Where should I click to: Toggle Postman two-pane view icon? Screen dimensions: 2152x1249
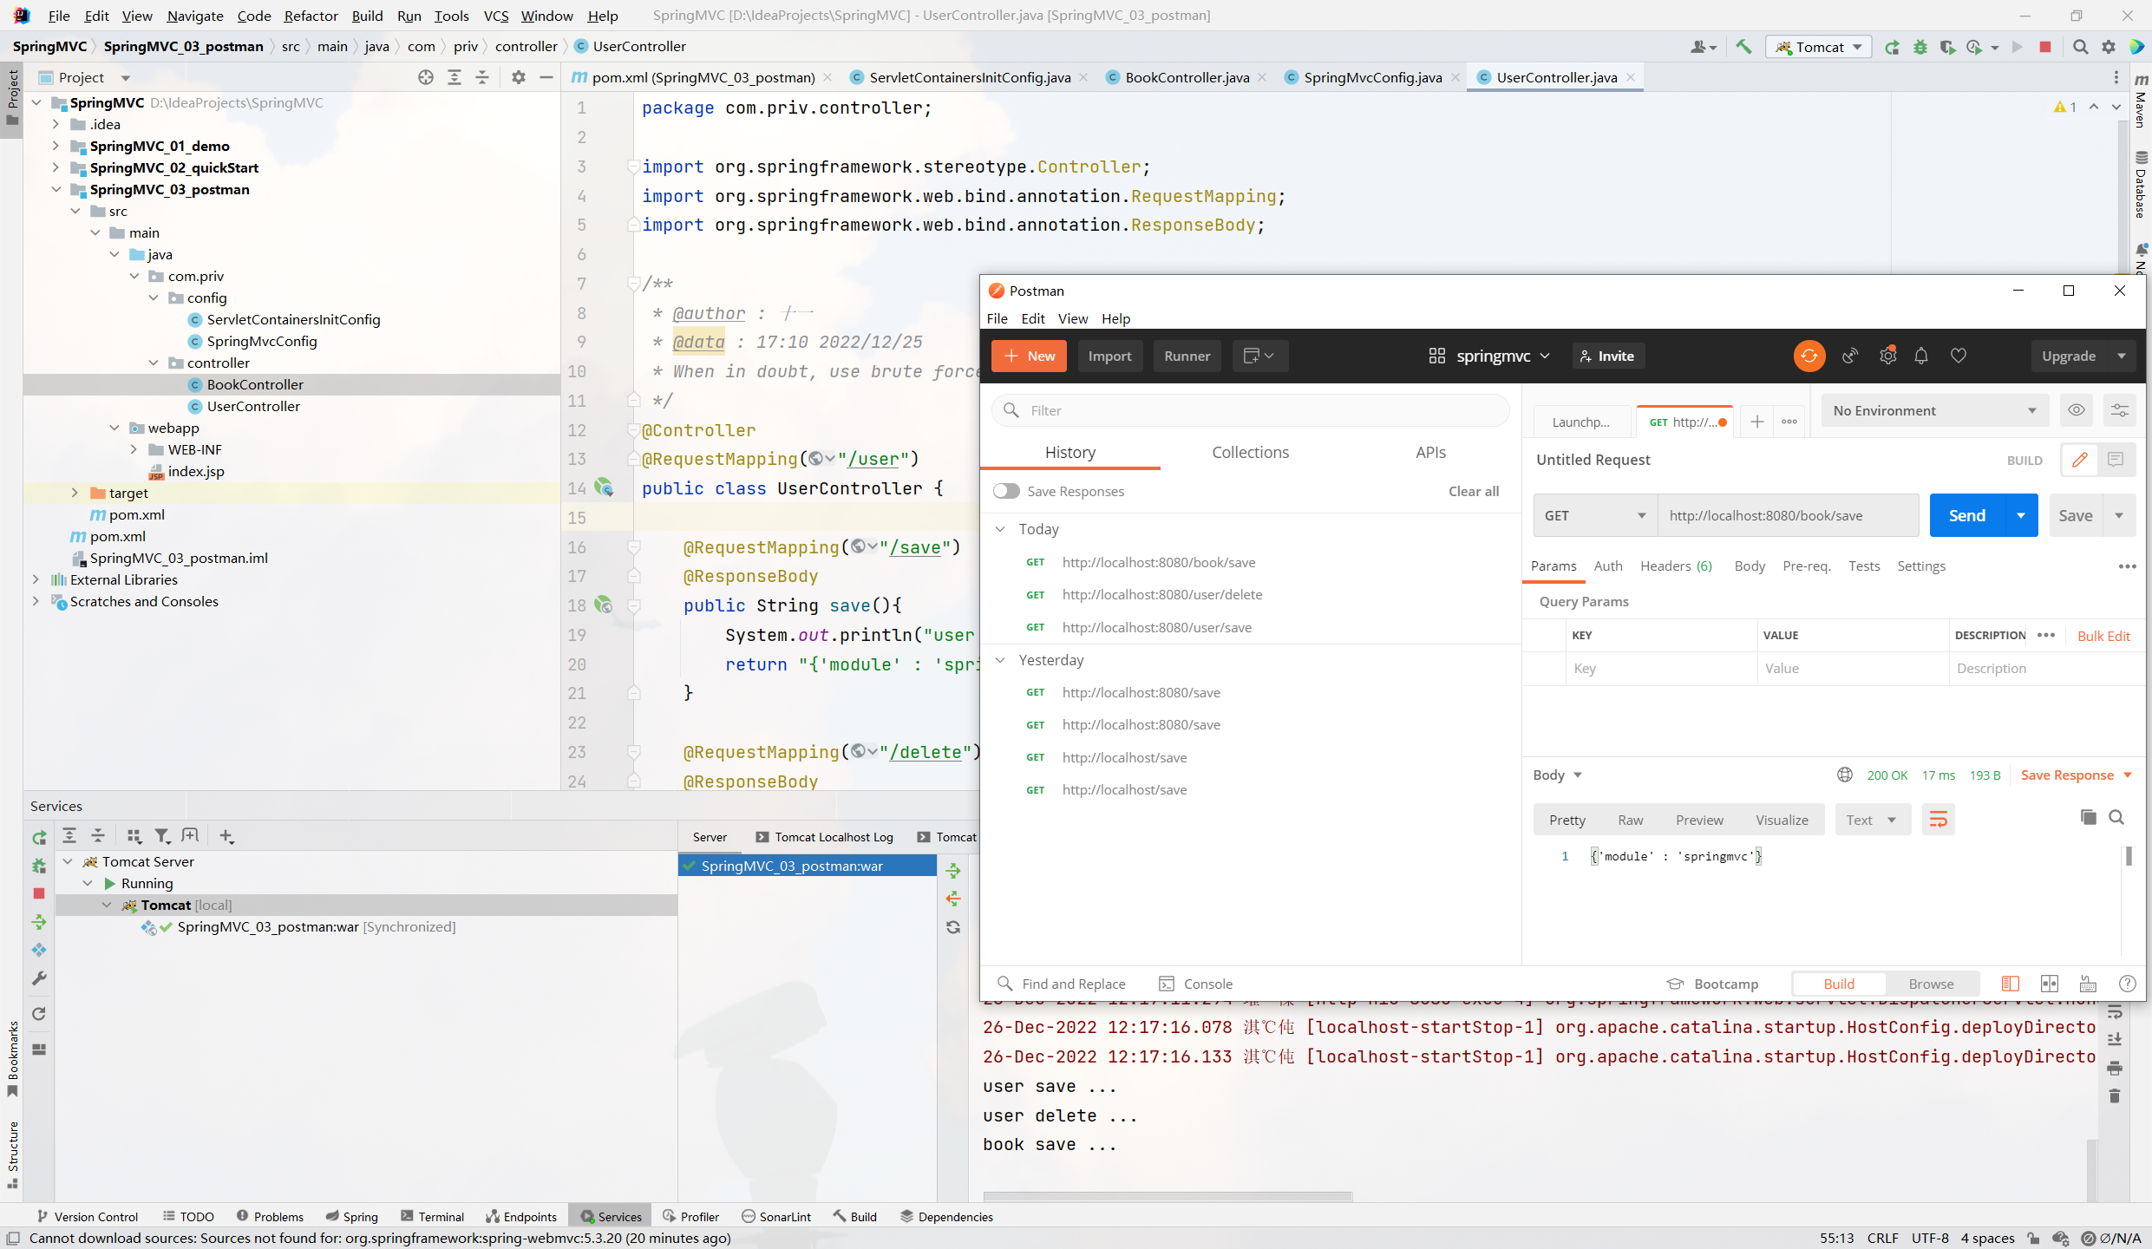pyautogui.click(x=2050, y=984)
